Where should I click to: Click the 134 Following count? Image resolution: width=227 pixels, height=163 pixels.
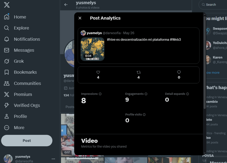[69, 95]
